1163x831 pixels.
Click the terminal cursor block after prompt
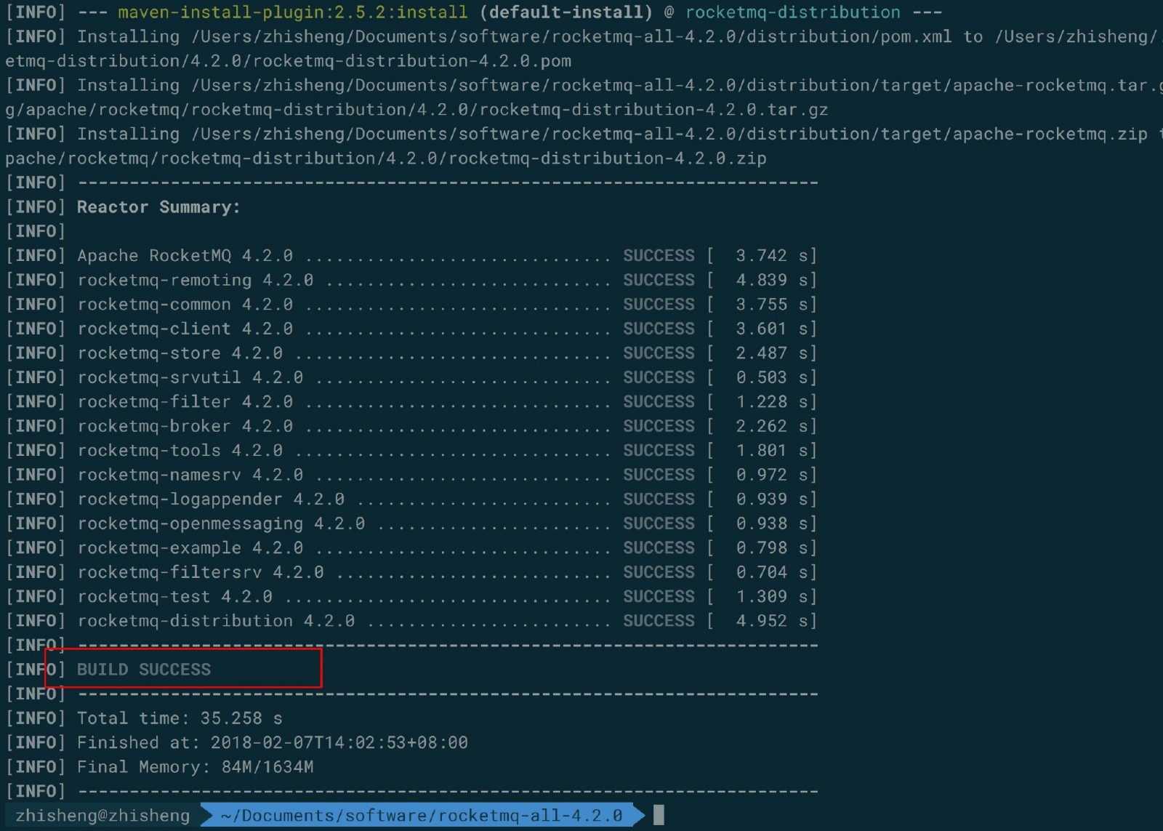[x=659, y=815]
